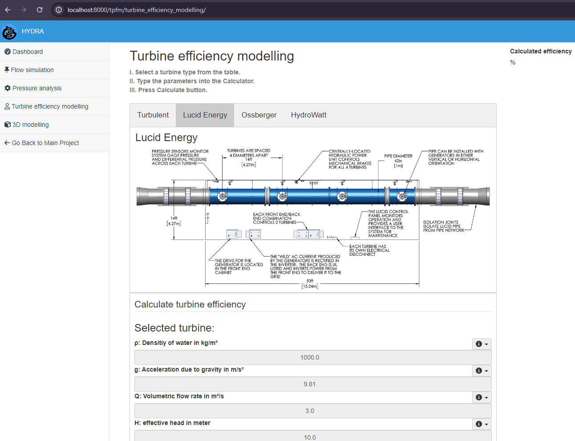
Task: Click the Dashboard sidebar icon
Action: [8, 52]
